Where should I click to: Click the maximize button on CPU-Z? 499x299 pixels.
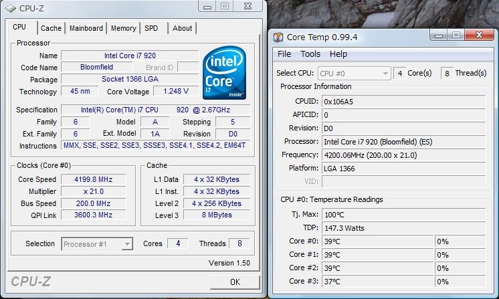coord(225,6)
